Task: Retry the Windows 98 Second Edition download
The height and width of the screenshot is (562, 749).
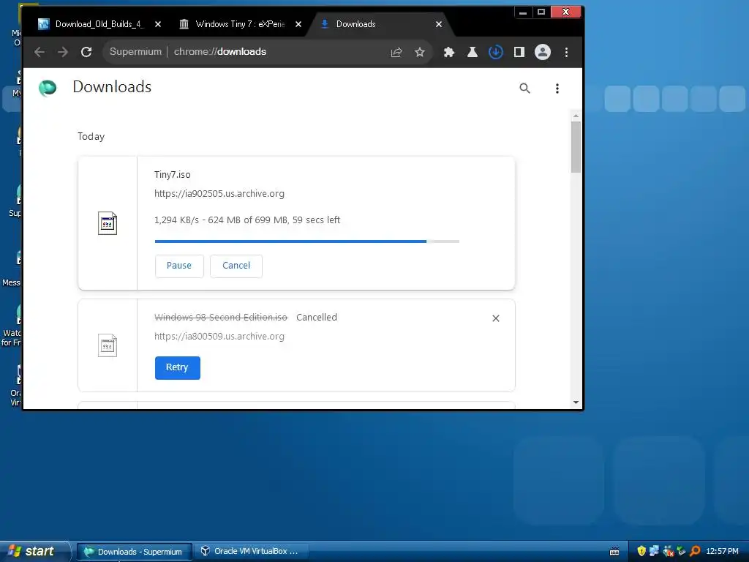Action: (177, 367)
